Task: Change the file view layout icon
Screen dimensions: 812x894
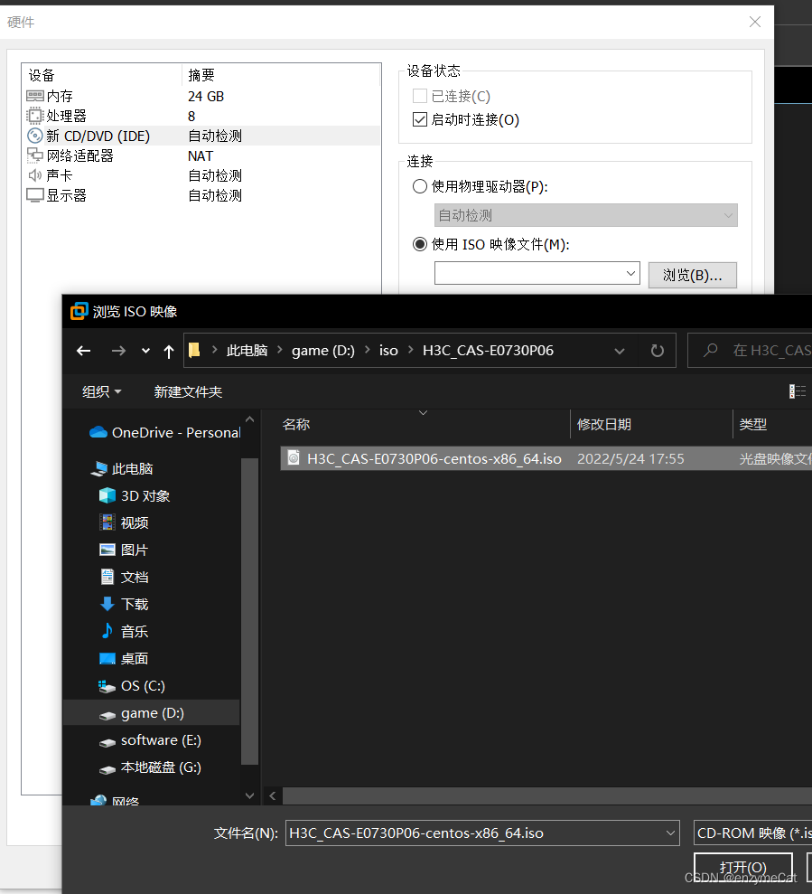Action: [798, 391]
